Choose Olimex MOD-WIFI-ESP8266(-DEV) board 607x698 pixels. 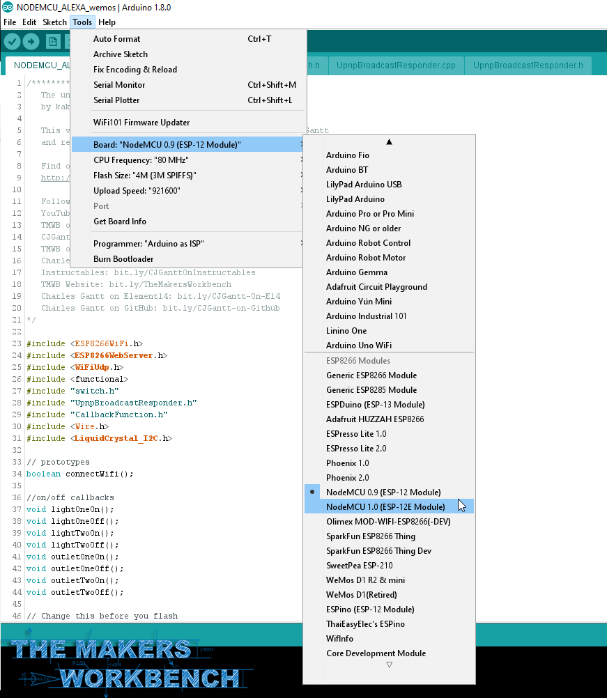390,521
